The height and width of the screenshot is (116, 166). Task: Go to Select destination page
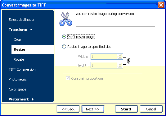pos(22,20)
